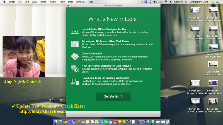
Task: Click the Sat 2:06 PM clock
Action: point(181,2)
